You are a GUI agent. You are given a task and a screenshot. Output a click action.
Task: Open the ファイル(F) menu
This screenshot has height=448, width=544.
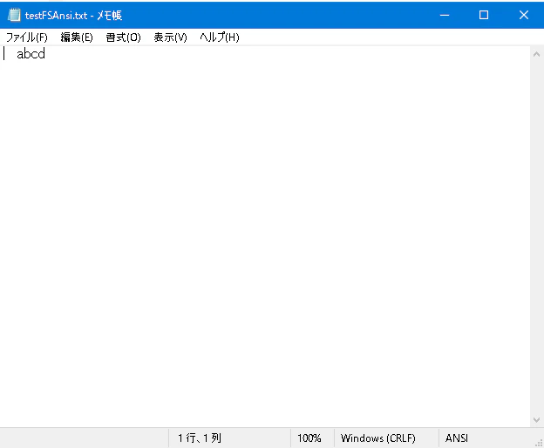click(x=27, y=37)
